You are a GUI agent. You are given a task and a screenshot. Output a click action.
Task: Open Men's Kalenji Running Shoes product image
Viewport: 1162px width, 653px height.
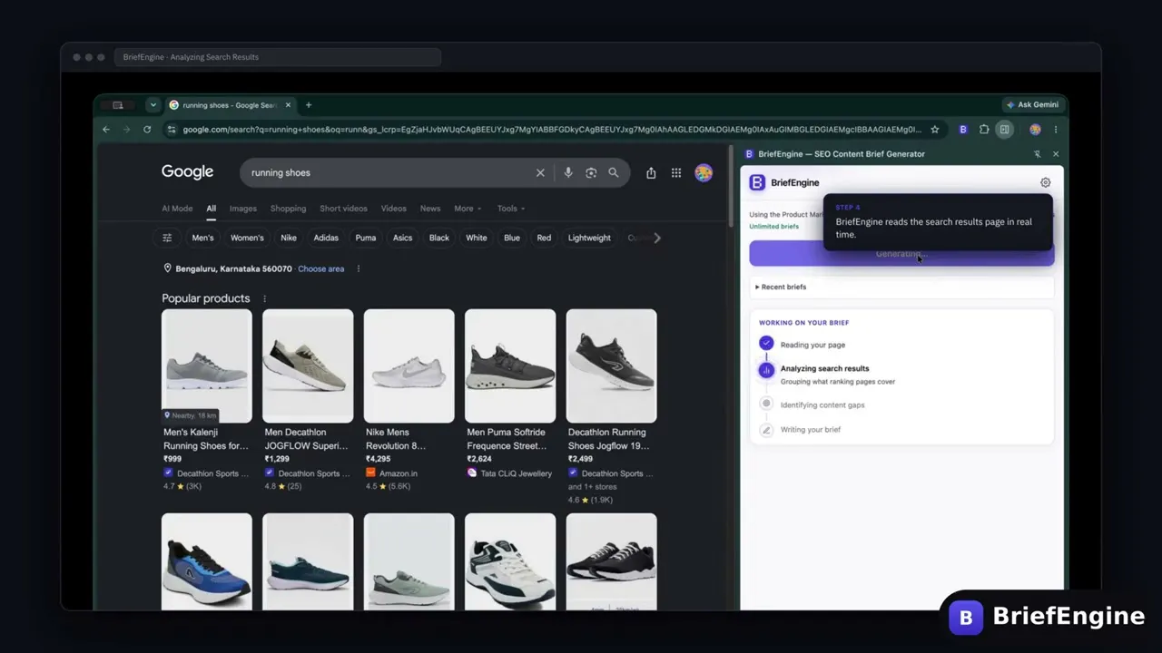[207, 365]
